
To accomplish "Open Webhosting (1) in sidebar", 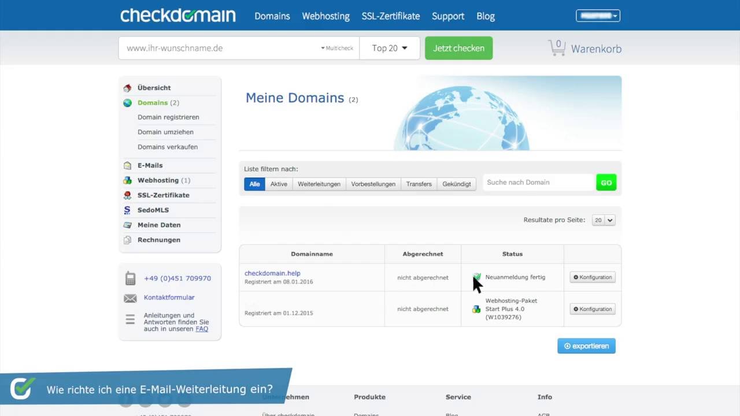I will [164, 180].
